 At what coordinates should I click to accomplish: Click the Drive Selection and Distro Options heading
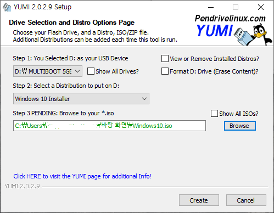tap(71, 23)
